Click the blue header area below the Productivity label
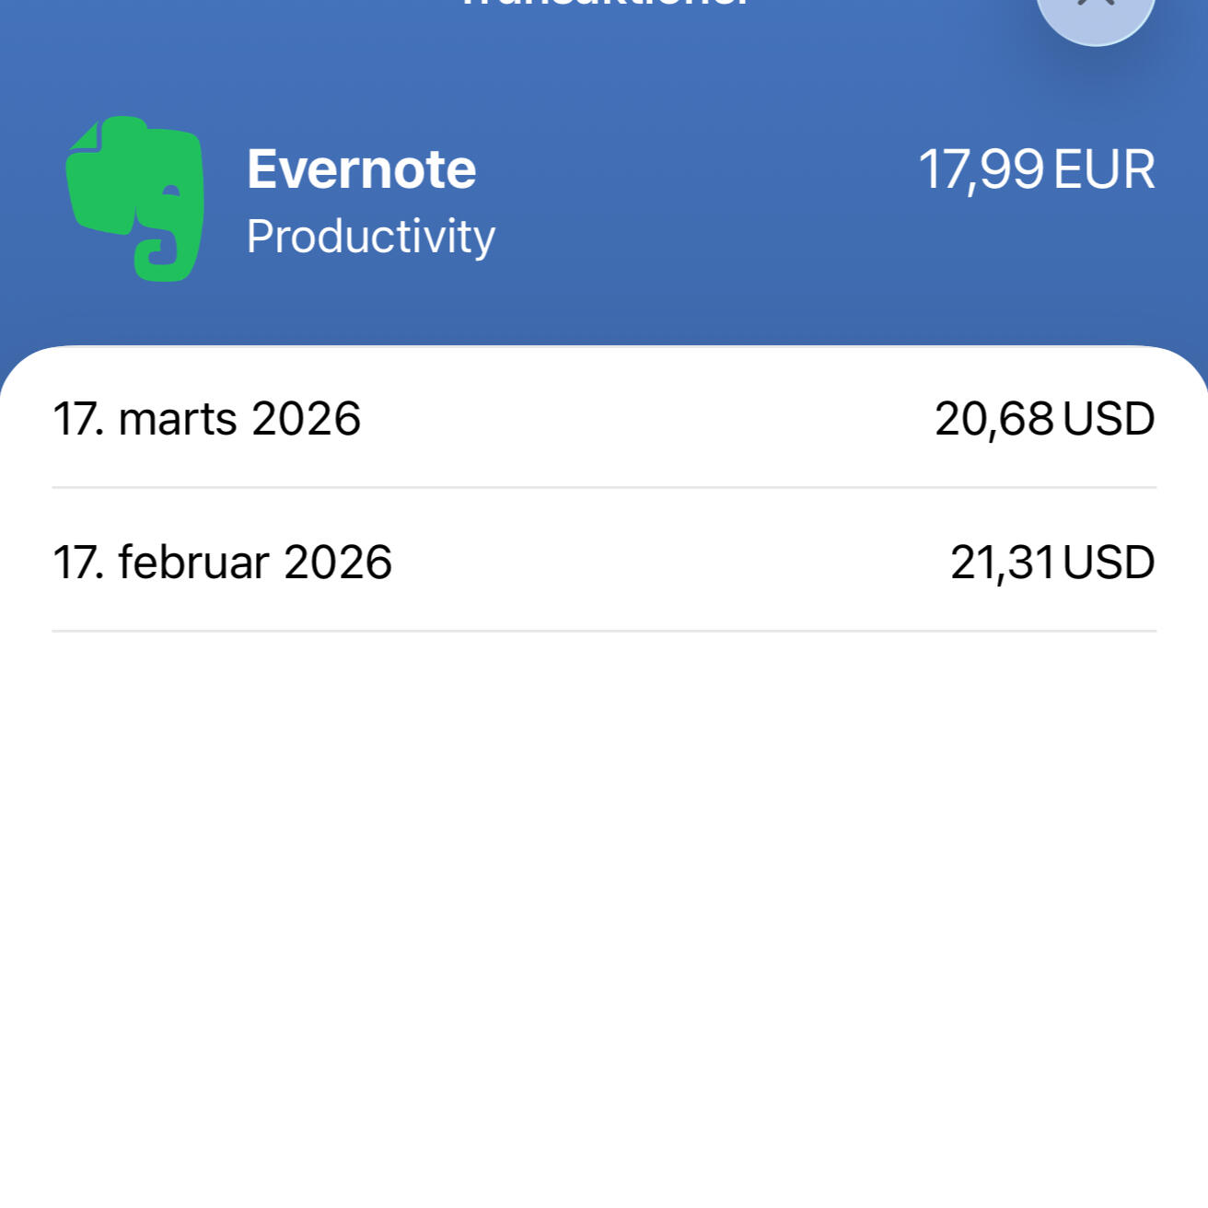The width and height of the screenshot is (1208, 1208). click(x=370, y=304)
